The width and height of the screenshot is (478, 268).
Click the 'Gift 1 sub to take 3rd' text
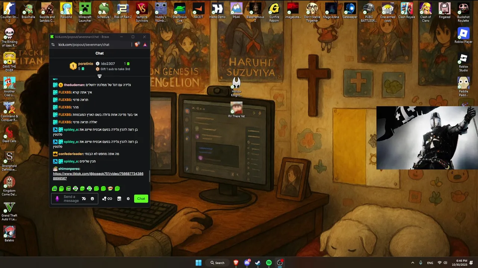pos(115,69)
